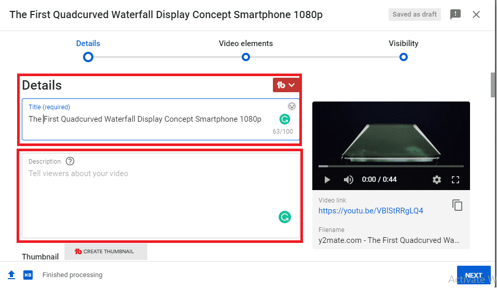Open video player settings gear
Screen dimensions: 497x289
coord(437,180)
